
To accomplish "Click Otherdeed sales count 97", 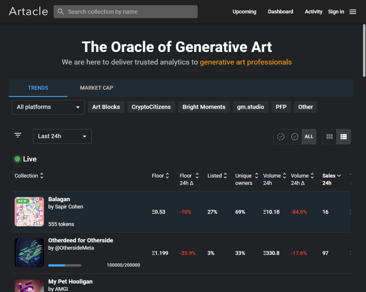I will (325, 253).
